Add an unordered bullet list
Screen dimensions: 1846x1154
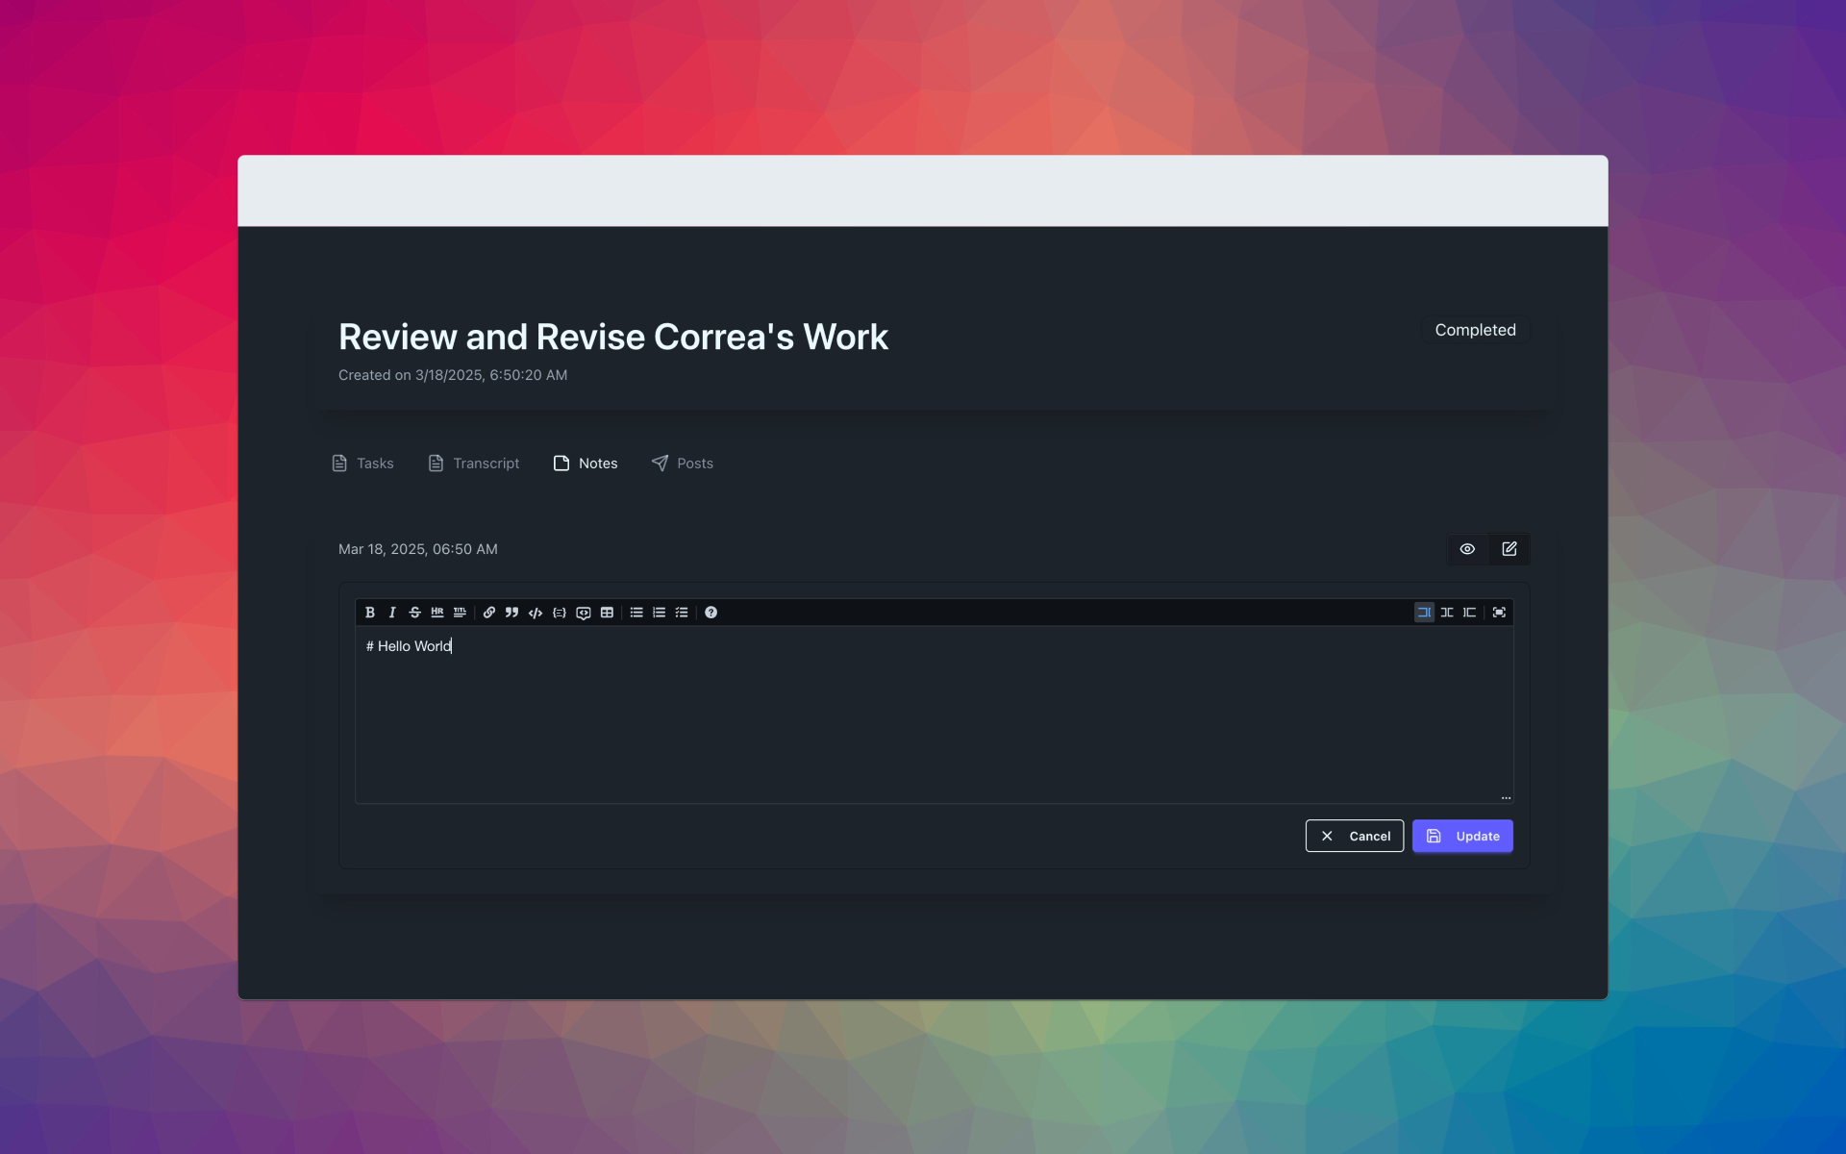[636, 613]
